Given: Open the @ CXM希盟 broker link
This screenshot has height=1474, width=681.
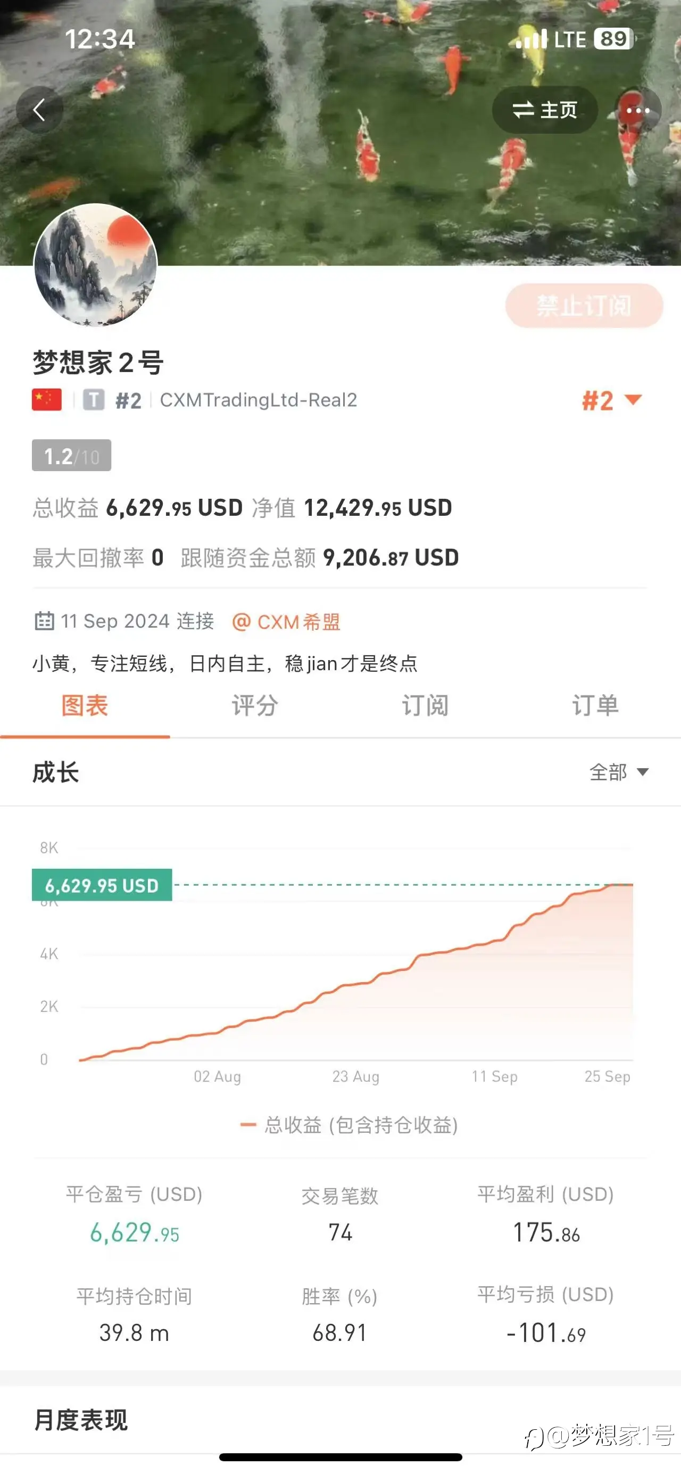Looking at the screenshot, I should [286, 621].
